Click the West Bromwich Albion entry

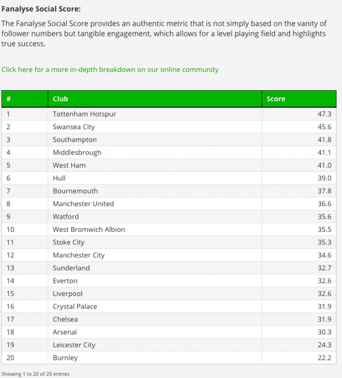click(89, 229)
